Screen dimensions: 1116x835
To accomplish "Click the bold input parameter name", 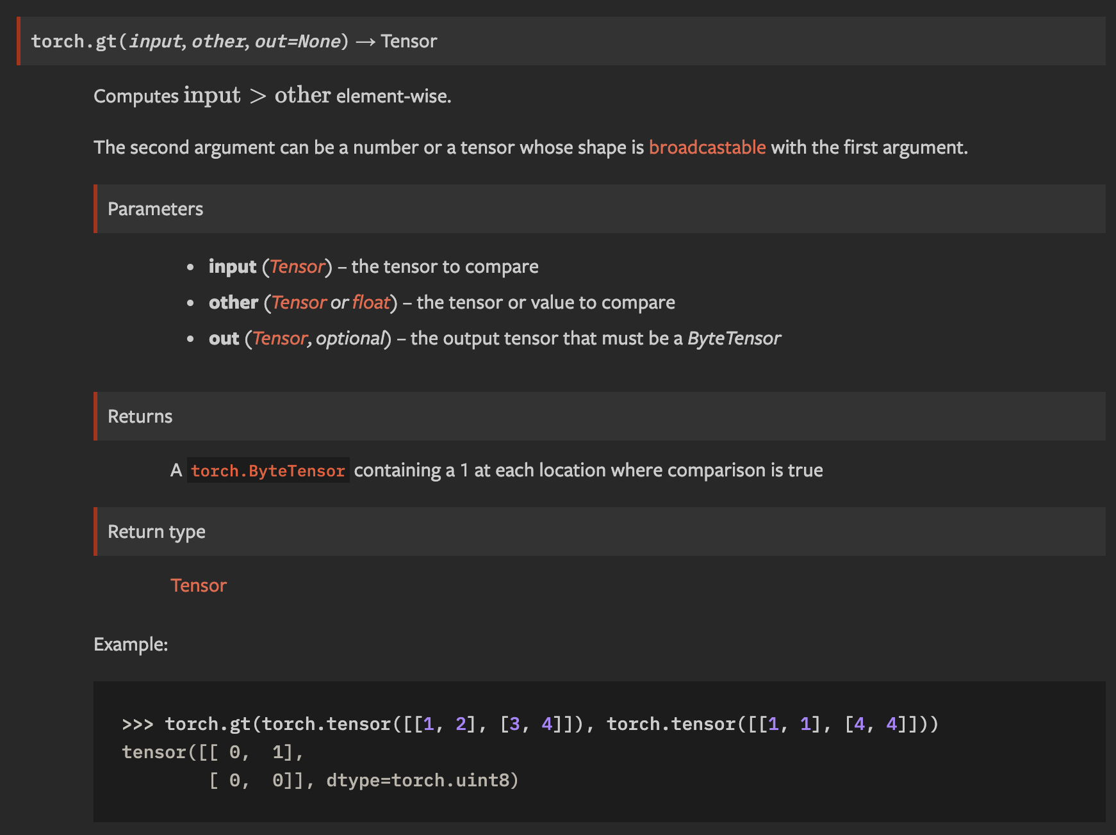I will (x=233, y=266).
